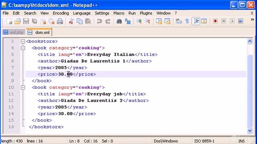
Task: Open the View menu
Action: [45, 13]
